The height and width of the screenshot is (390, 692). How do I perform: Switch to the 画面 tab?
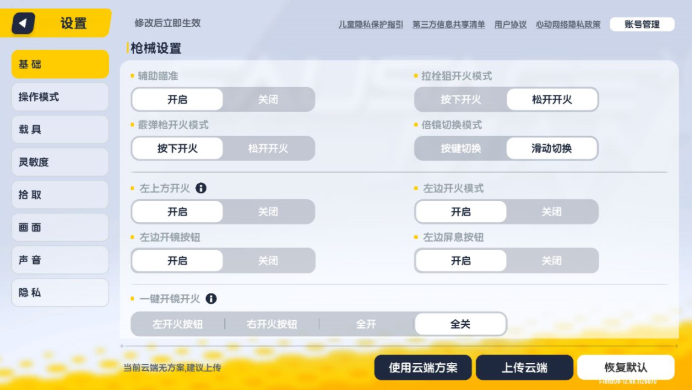coord(60,228)
